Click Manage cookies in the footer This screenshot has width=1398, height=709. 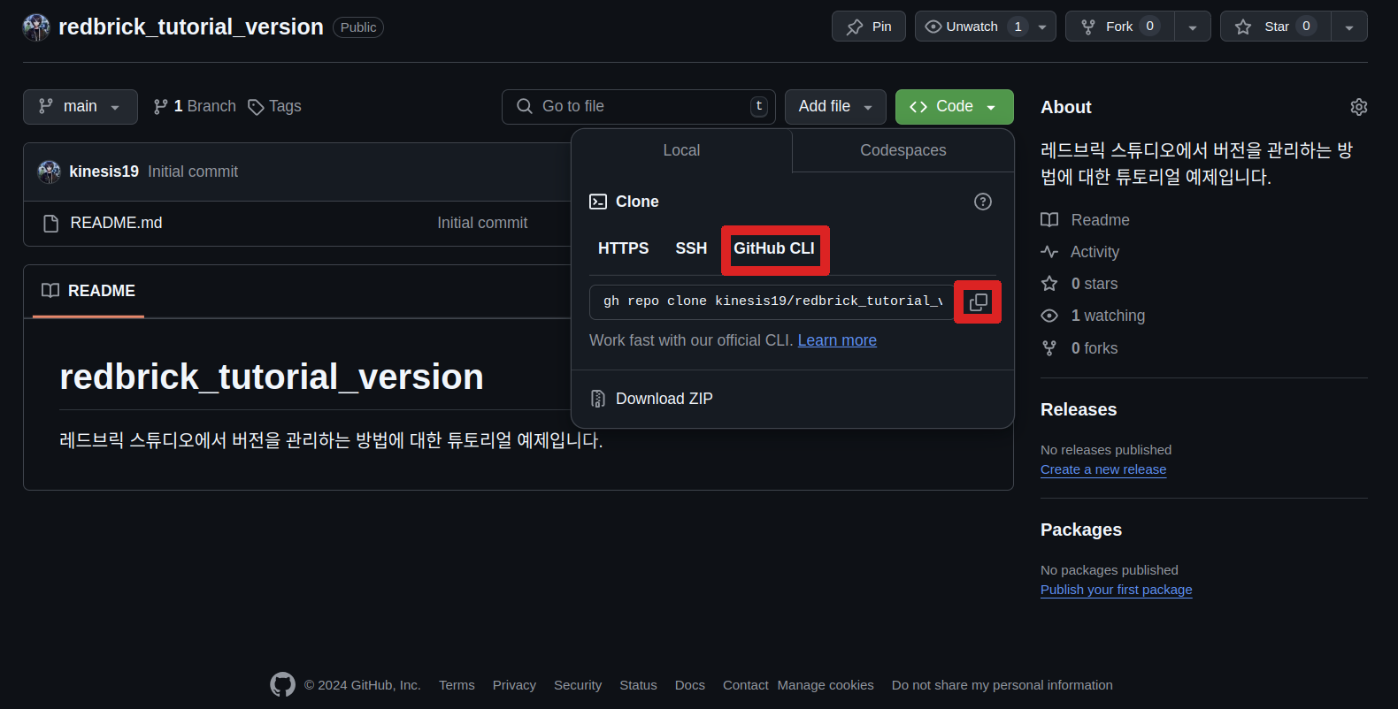tap(826, 685)
